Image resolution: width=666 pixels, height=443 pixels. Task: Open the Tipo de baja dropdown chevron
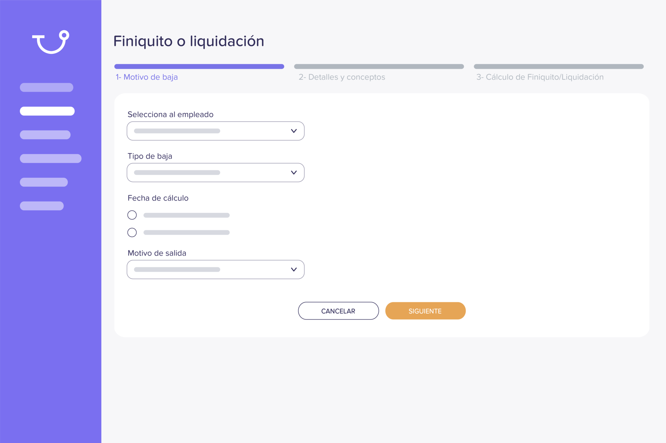point(294,172)
